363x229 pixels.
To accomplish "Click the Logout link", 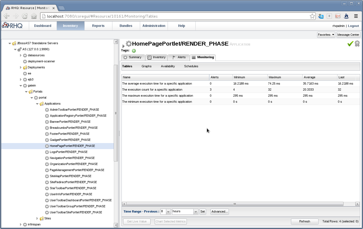I will coord(353,26).
